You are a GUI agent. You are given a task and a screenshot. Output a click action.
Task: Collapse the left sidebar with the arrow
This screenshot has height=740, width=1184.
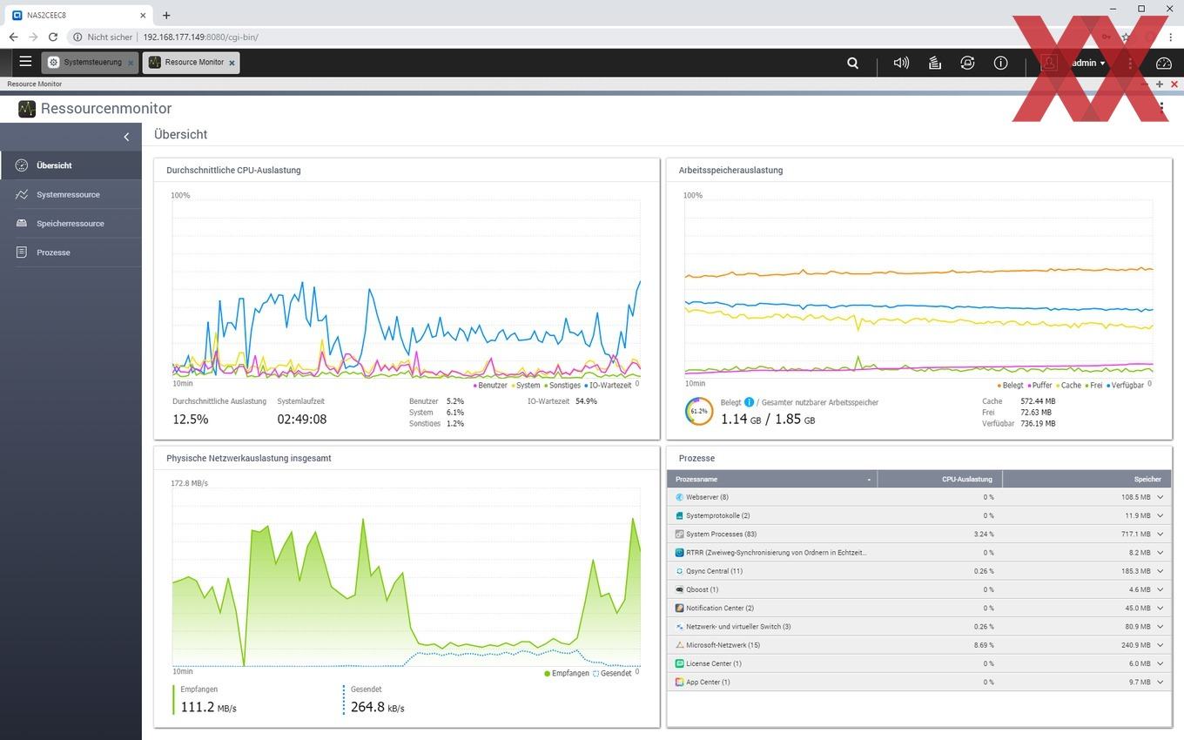pos(126,137)
